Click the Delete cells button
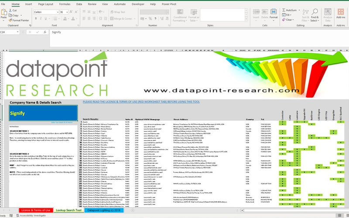The width and height of the screenshot is (349, 218). (265, 15)
